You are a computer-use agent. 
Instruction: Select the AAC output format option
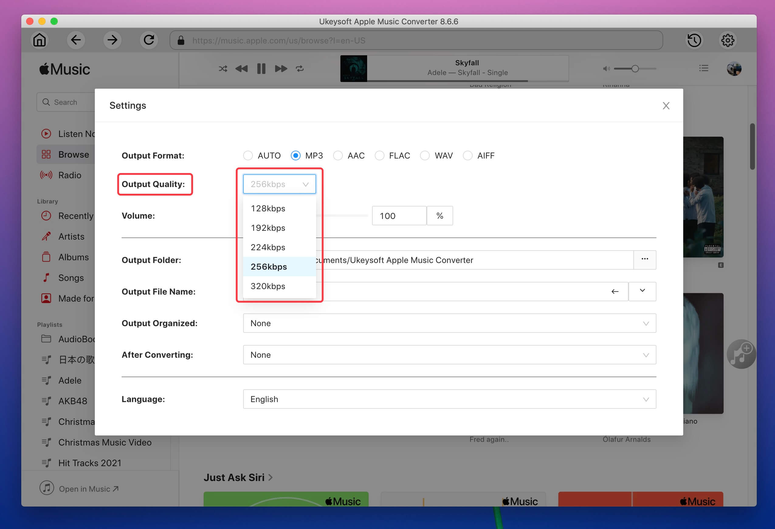(339, 155)
